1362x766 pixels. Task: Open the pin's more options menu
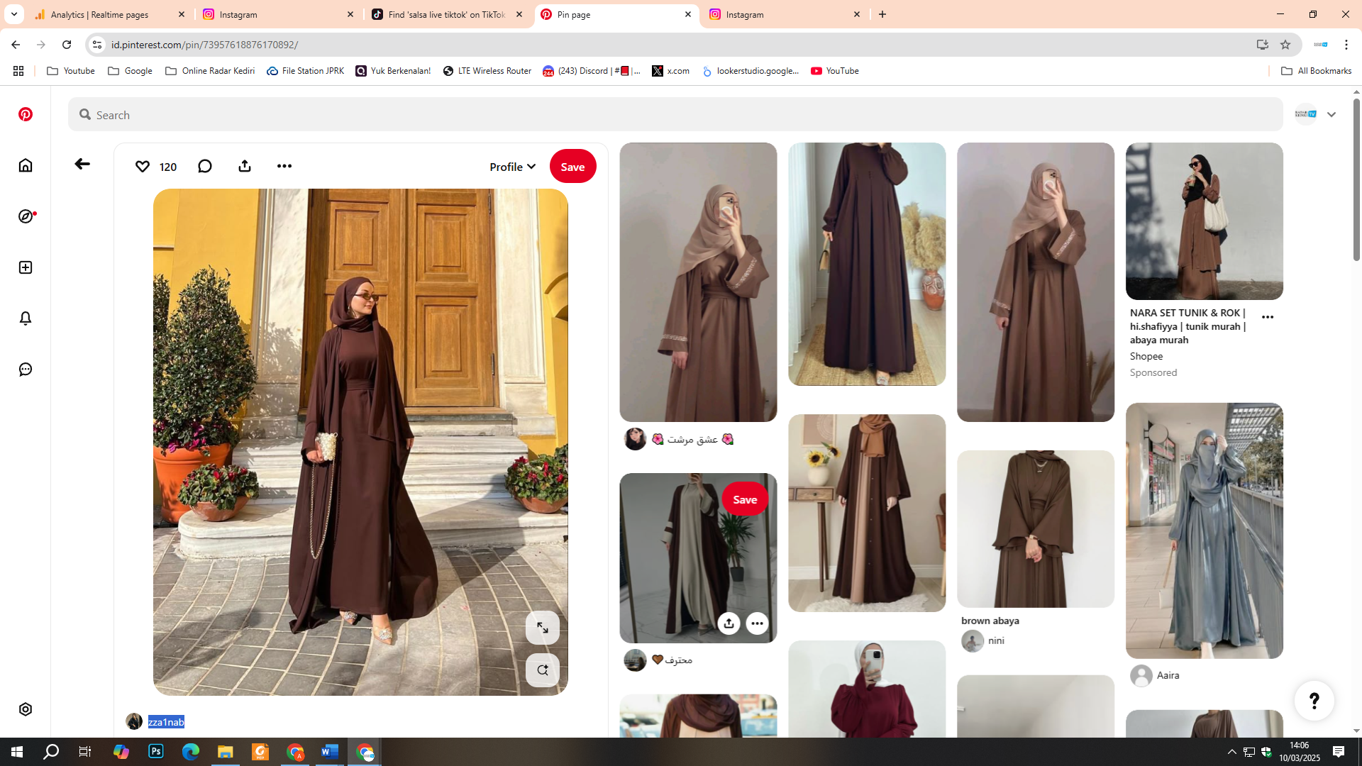tap(284, 166)
